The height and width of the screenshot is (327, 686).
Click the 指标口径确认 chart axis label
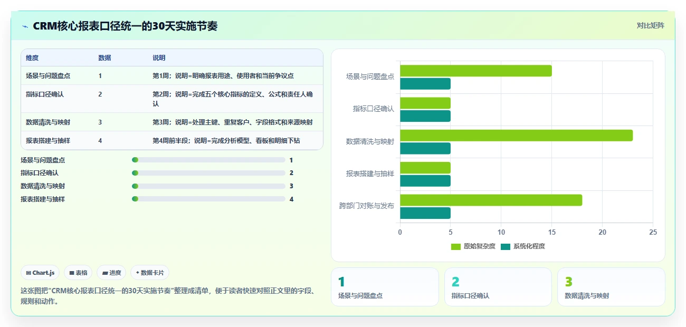pos(374,109)
